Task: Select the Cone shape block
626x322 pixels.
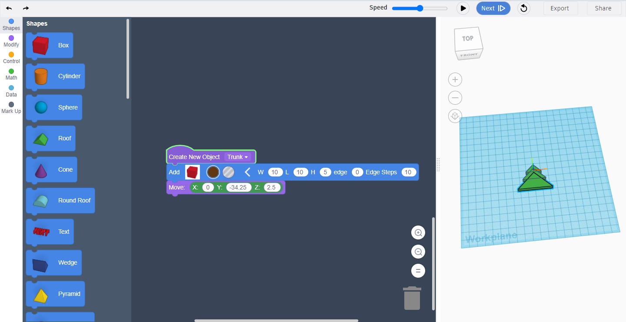Action: 51,169
